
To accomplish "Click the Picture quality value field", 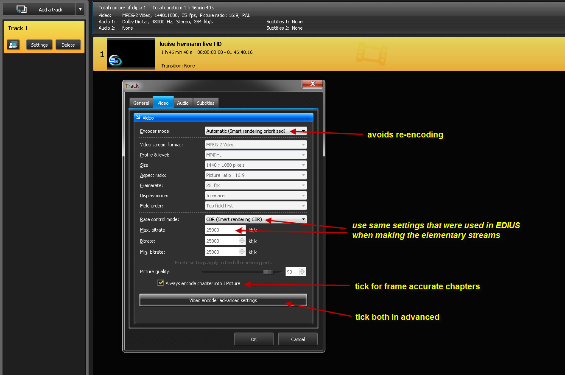I will pyautogui.click(x=292, y=272).
